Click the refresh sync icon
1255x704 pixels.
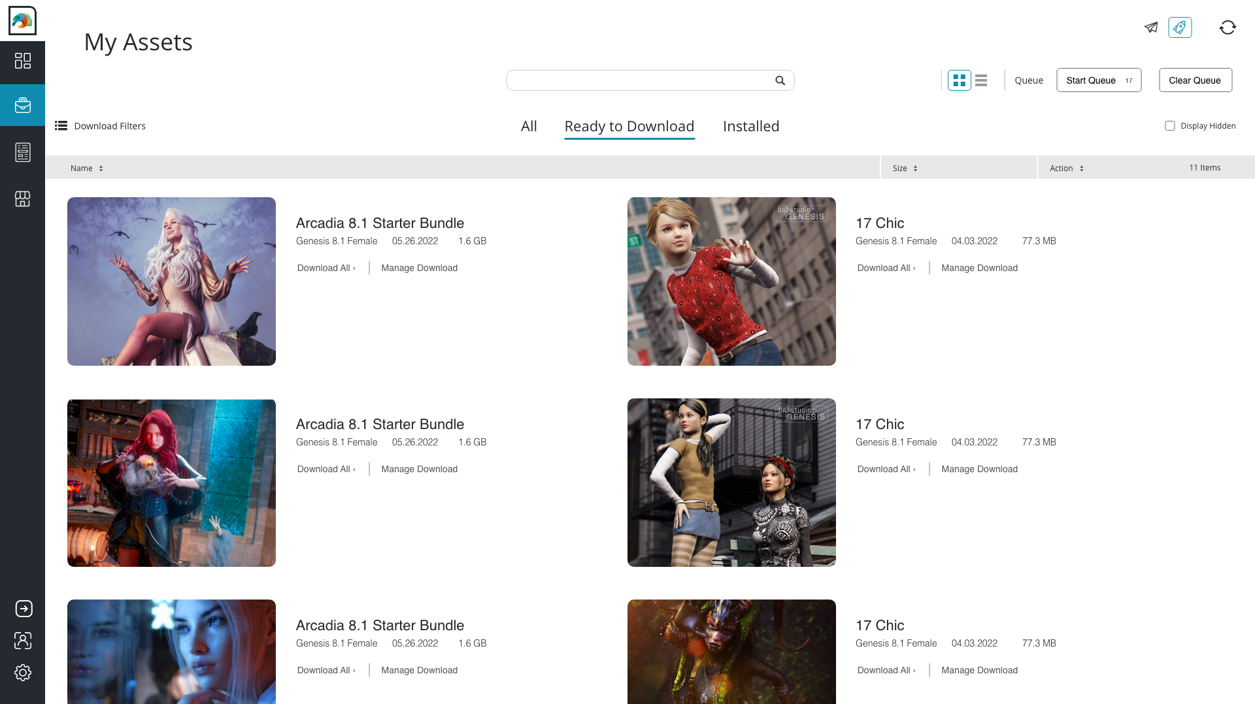coord(1228,27)
